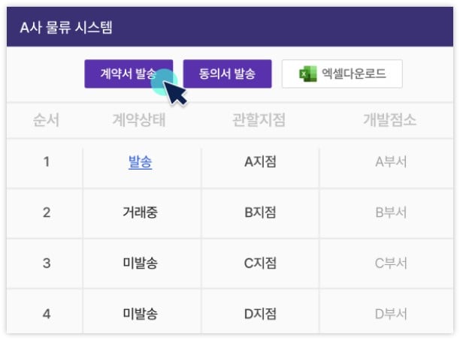
Task: Select the 미발송 cell in row 4
Action: 141,314
